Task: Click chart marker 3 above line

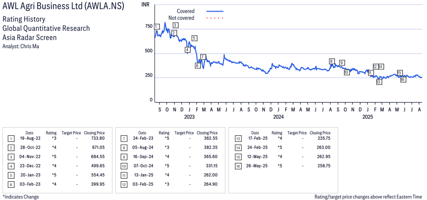Action: click(175, 25)
